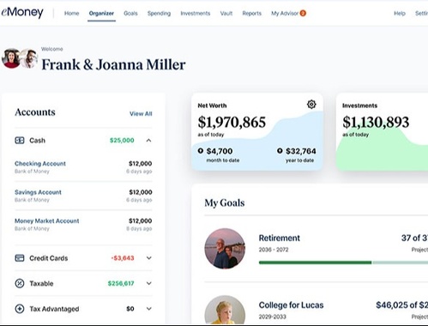Screen dimensions: 428x326
Task: Open the Retirement goal title
Action: [280, 238]
